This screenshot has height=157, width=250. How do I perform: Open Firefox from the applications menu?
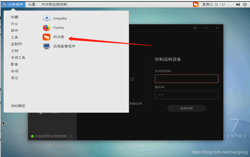(53, 28)
